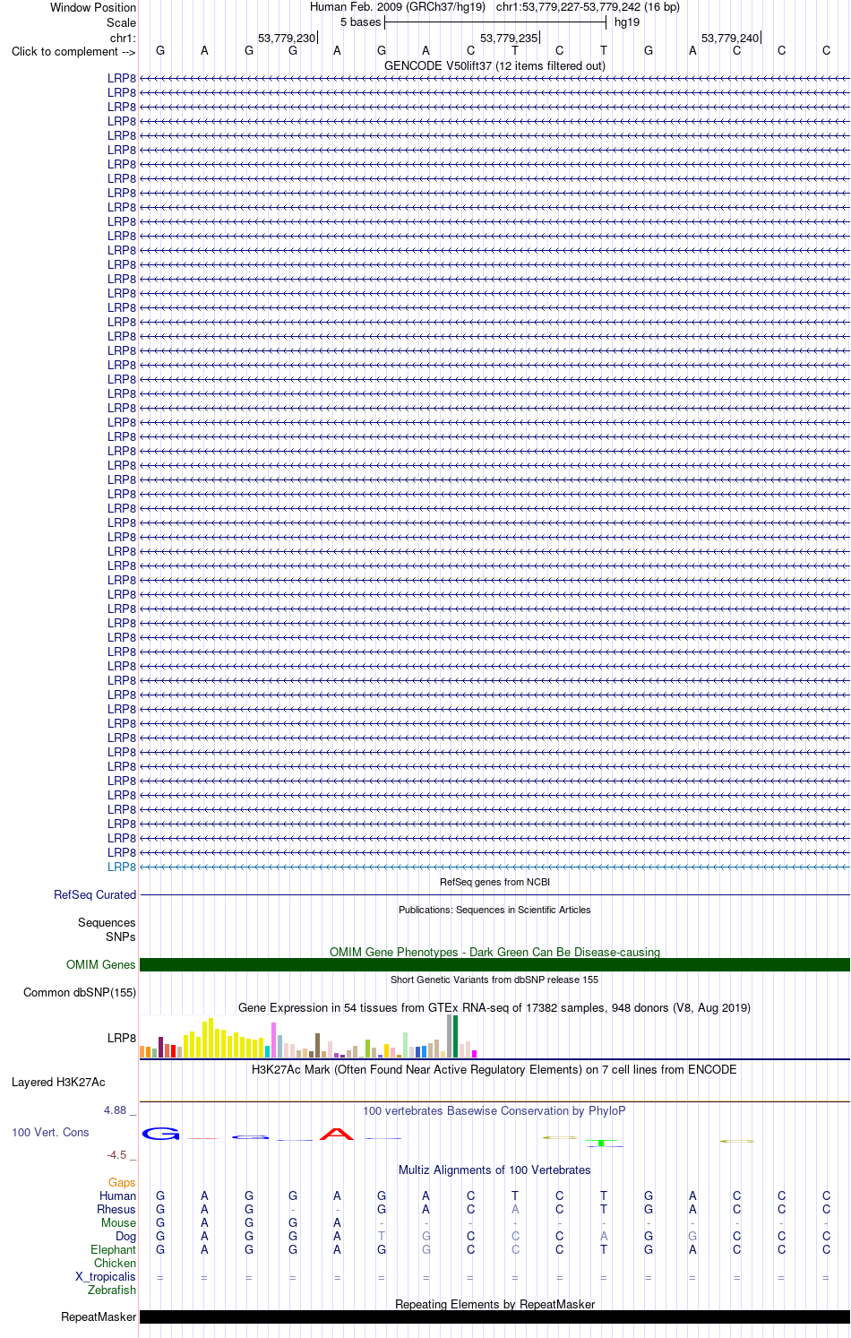Click the 'Click to complement -->' label

pyautogui.click(x=73, y=51)
